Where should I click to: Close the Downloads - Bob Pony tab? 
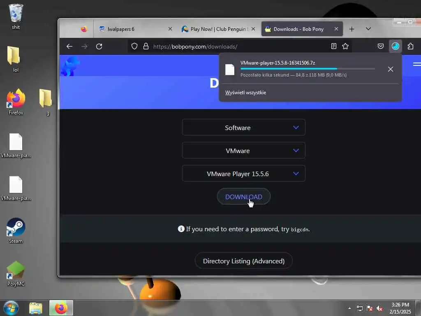[x=336, y=29]
